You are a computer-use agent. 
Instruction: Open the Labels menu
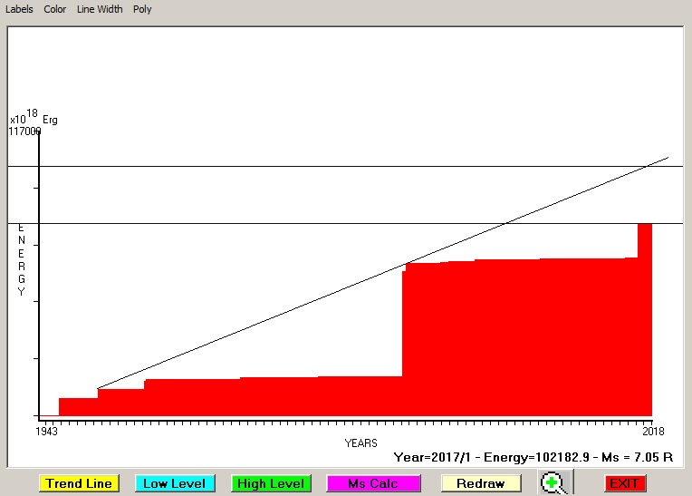point(19,9)
